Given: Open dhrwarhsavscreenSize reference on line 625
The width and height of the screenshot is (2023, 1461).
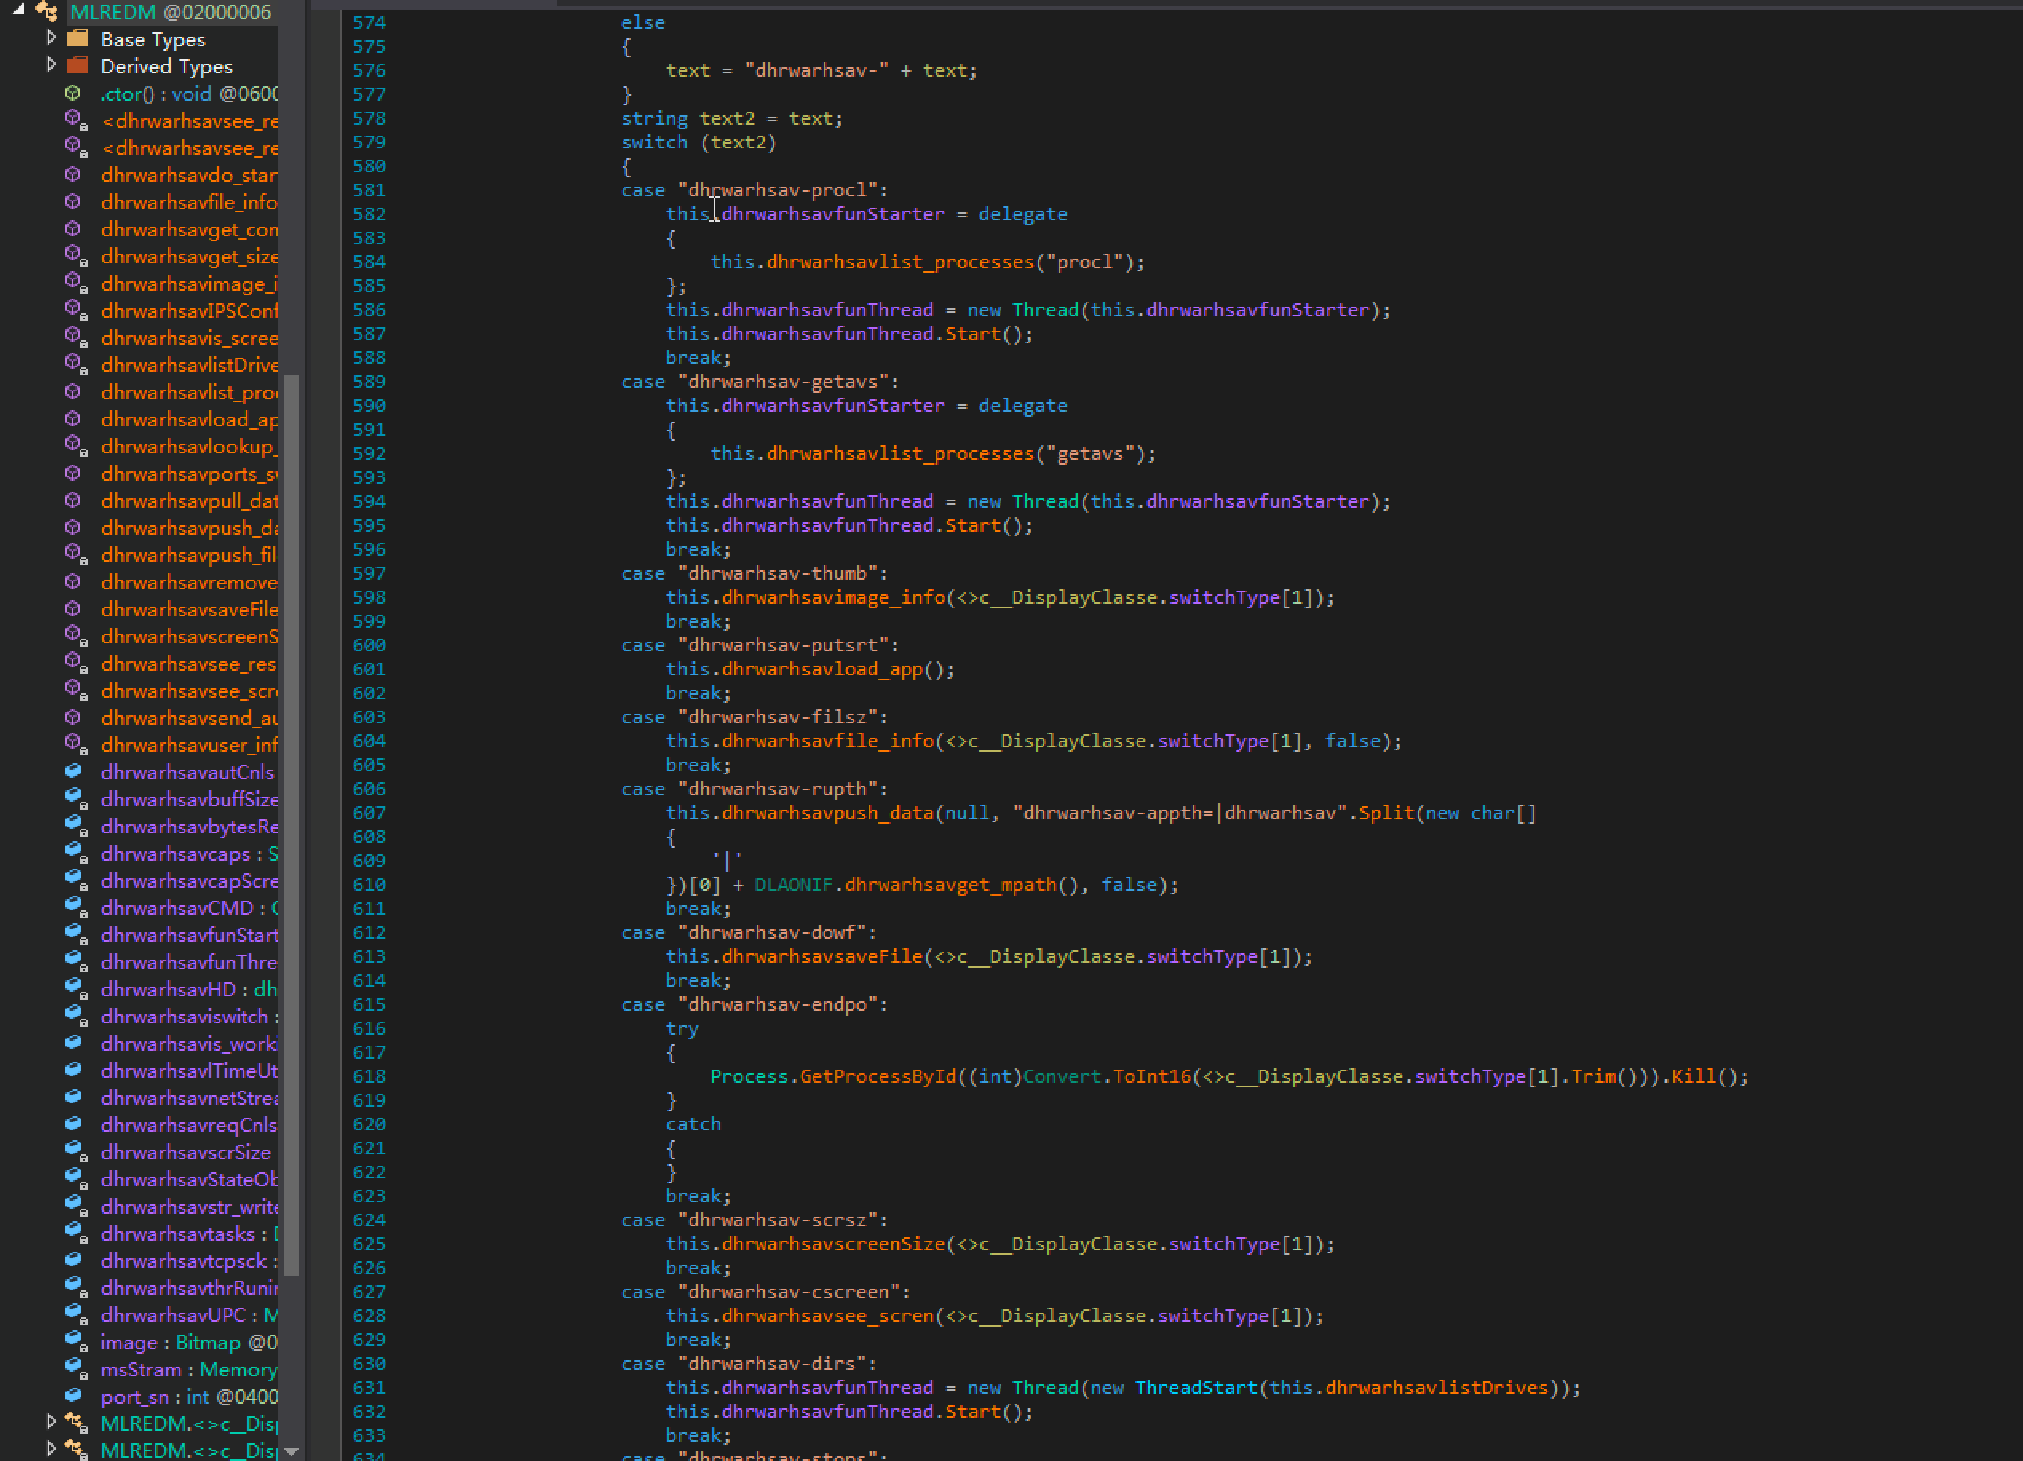Looking at the screenshot, I should pyautogui.click(x=833, y=1243).
